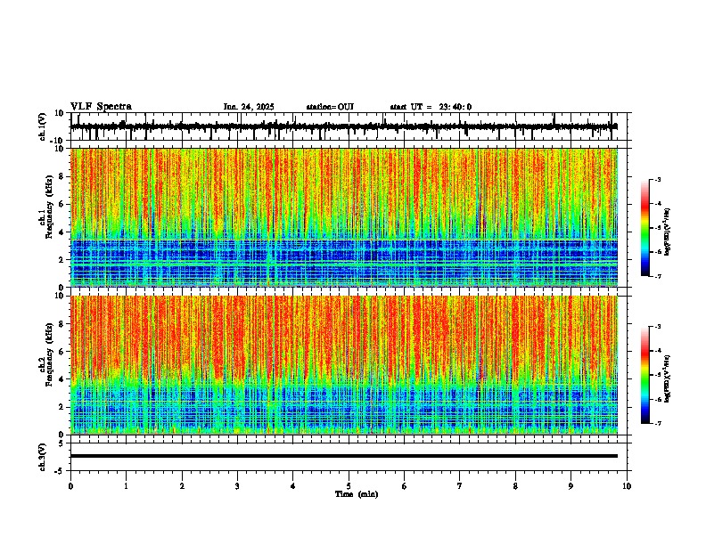Click the "8" kHz tick of ch.1 spectrogram

(x=62, y=176)
